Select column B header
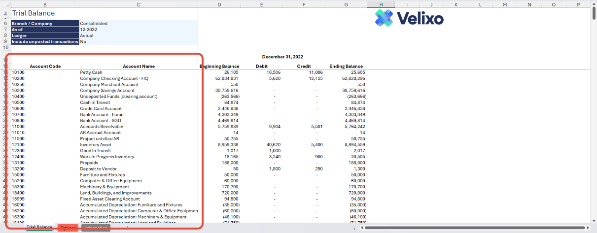The height and width of the screenshot is (233, 597). pyautogui.click(x=45, y=4)
